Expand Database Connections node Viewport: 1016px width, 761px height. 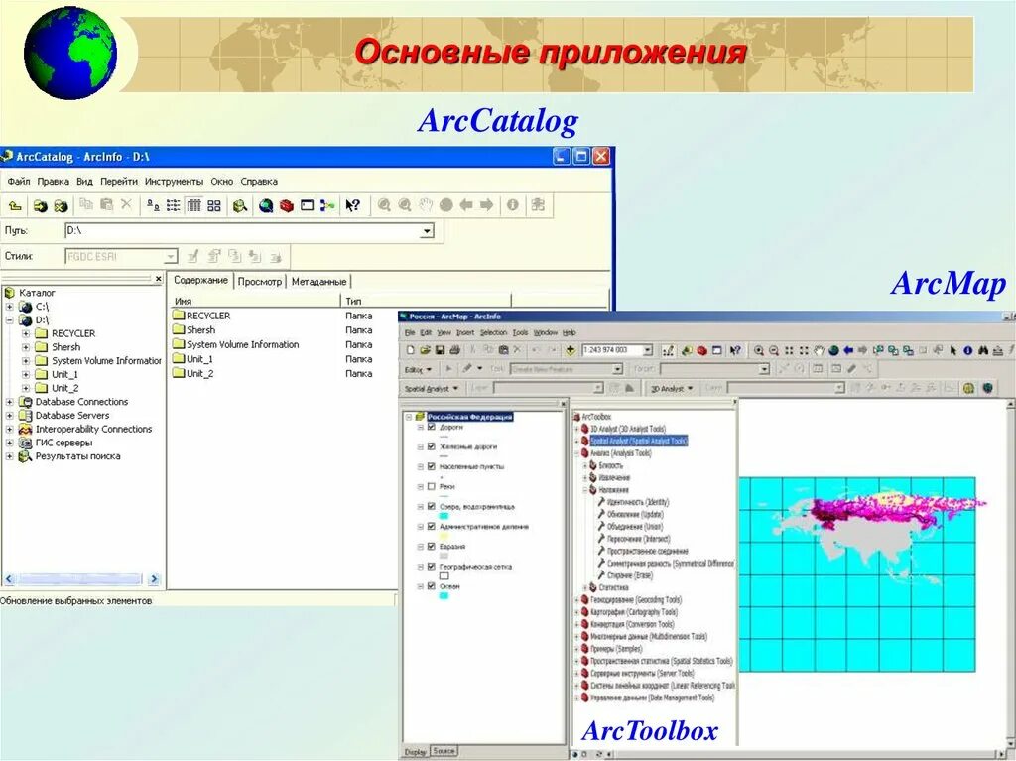(x=9, y=402)
